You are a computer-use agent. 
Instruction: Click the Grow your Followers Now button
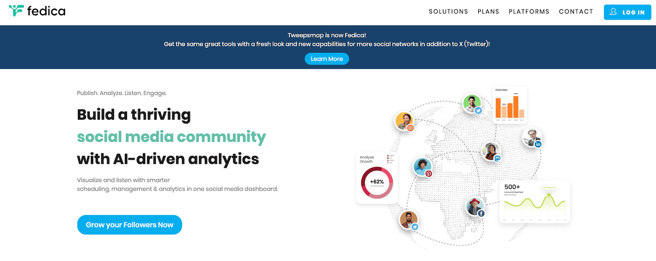pyautogui.click(x=130, y=225)
